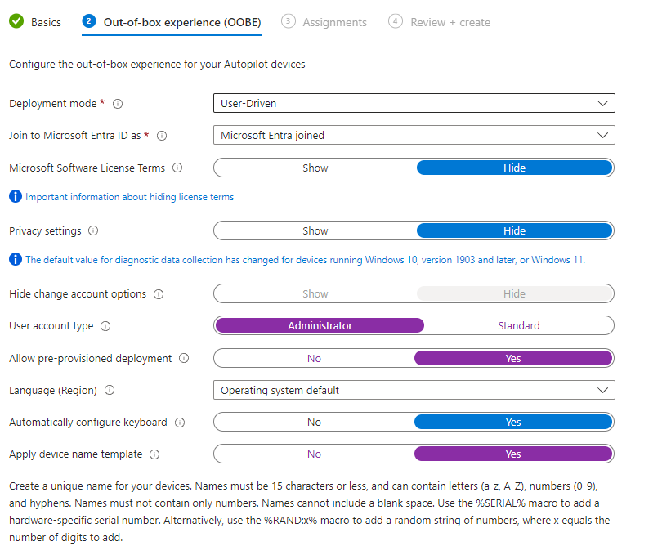The height and width of the screenshot is (546, 671).
Task: Set user account type to Standard
Action: click(x=518, y=325)
